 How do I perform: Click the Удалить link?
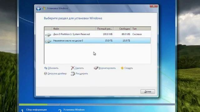[x=79, y=68]
